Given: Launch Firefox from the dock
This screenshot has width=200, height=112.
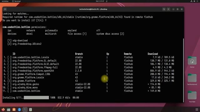Looking at the screenshot, I should (3, 110).
